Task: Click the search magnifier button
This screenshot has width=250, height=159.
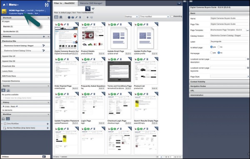Action: 87,9
